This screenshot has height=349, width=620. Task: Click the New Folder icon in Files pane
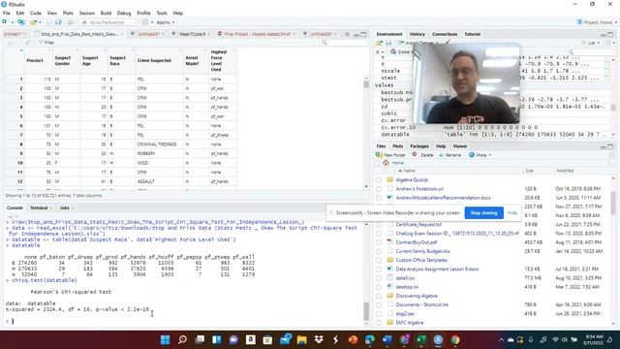(379, 155)
